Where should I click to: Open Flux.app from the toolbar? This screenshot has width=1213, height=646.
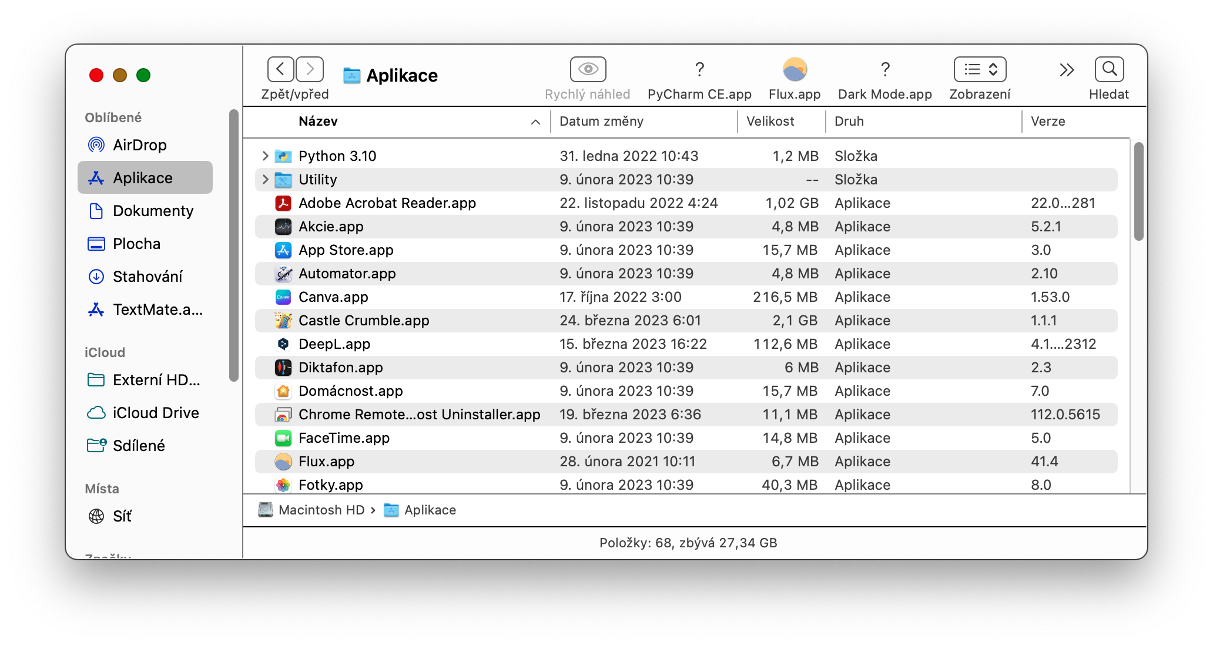[795, 70]
